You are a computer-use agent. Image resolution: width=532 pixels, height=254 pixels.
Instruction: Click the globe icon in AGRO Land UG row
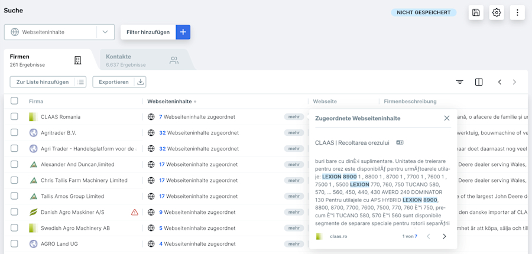click(151, 244)
